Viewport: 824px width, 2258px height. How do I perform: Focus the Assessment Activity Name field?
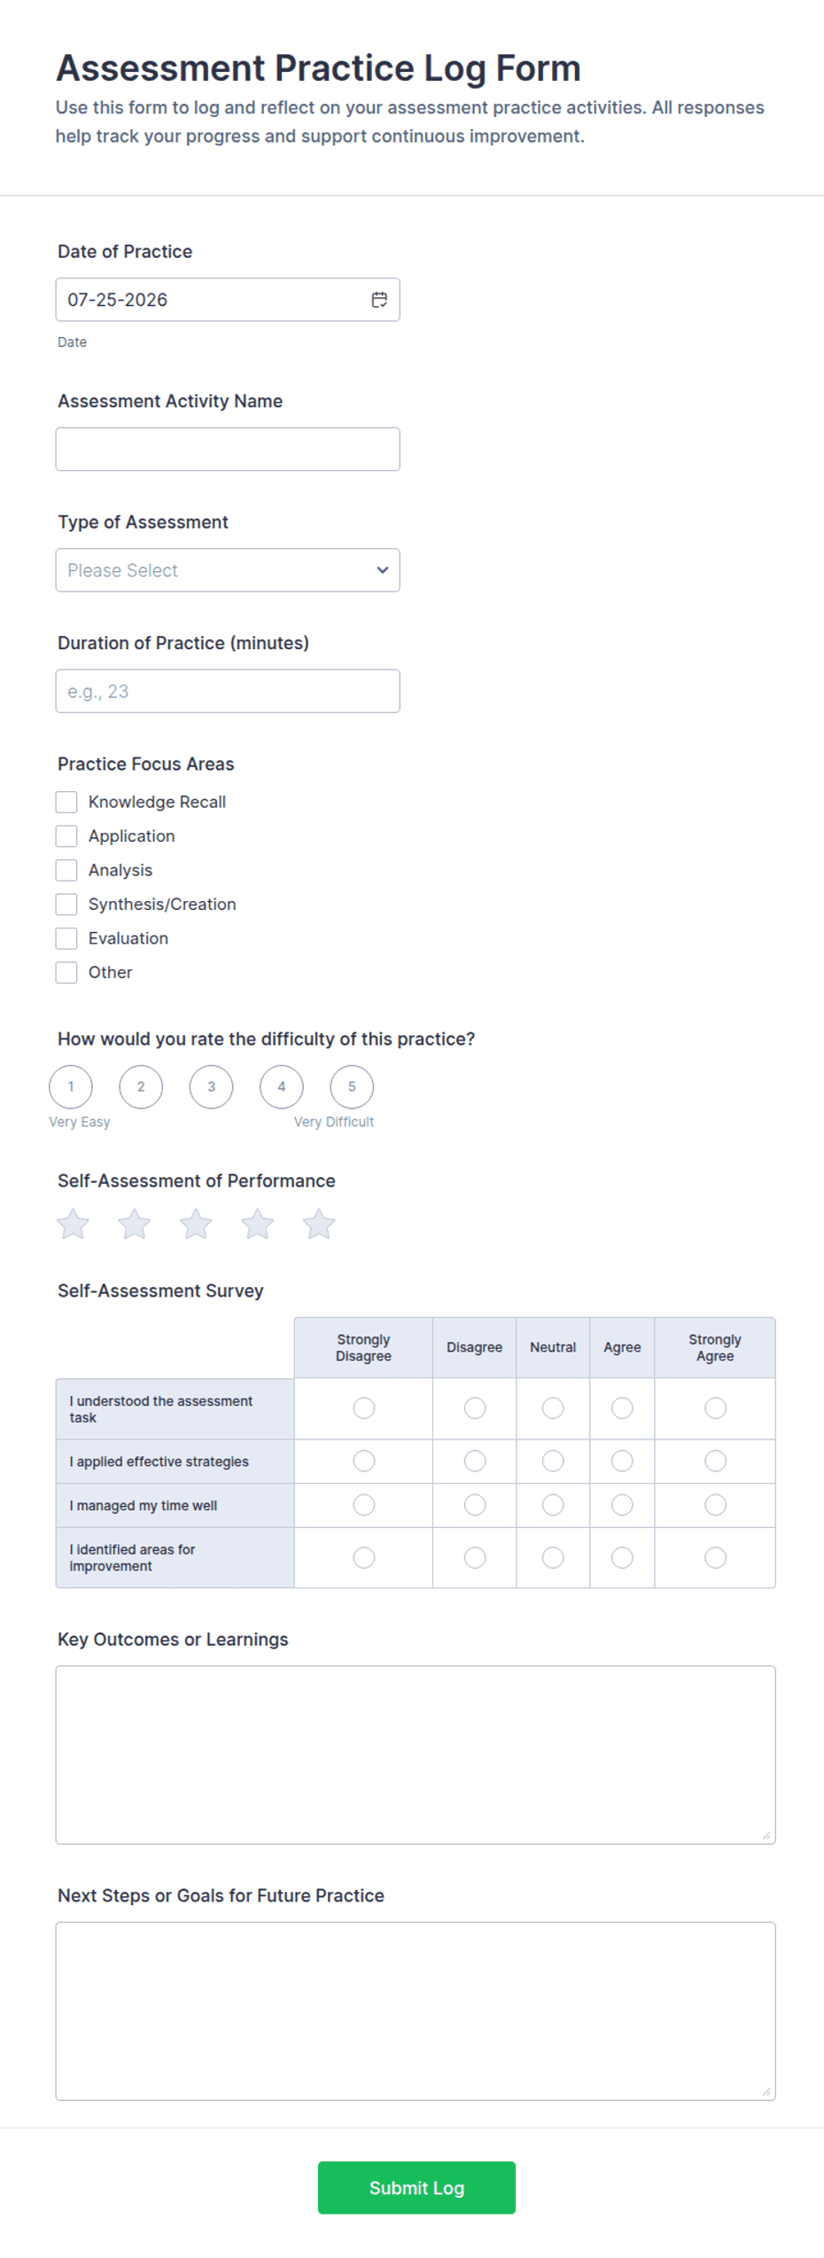[x=228, y=449]
